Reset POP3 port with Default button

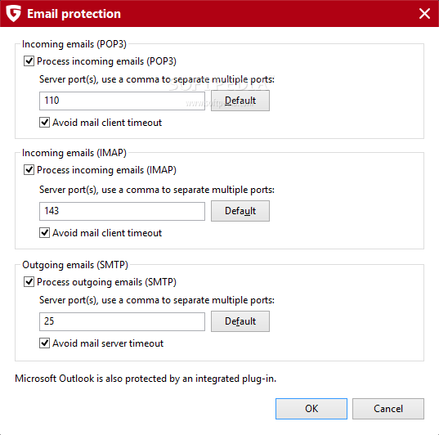pos(240,101)
